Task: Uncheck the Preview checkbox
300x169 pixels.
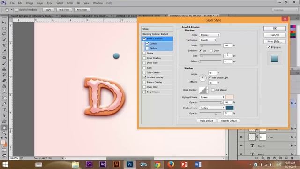Action: (269, 47)
